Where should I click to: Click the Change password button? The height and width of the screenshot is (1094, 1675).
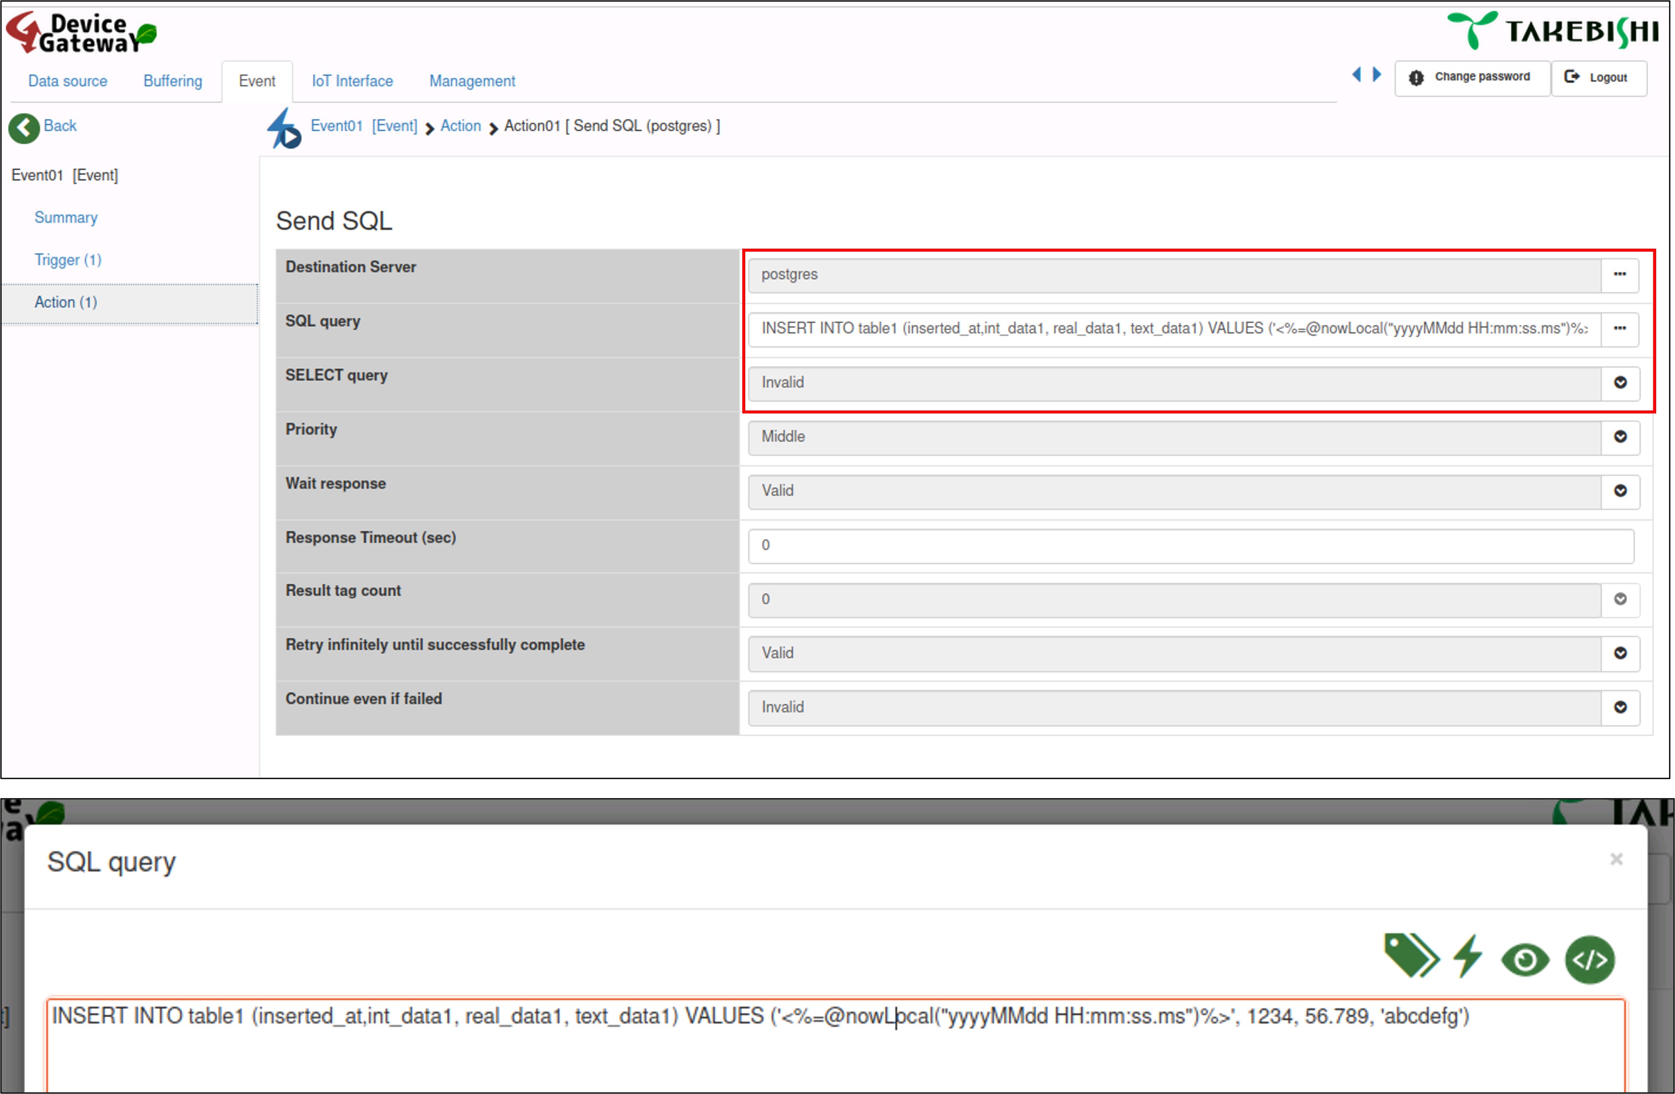(1472, 77)
